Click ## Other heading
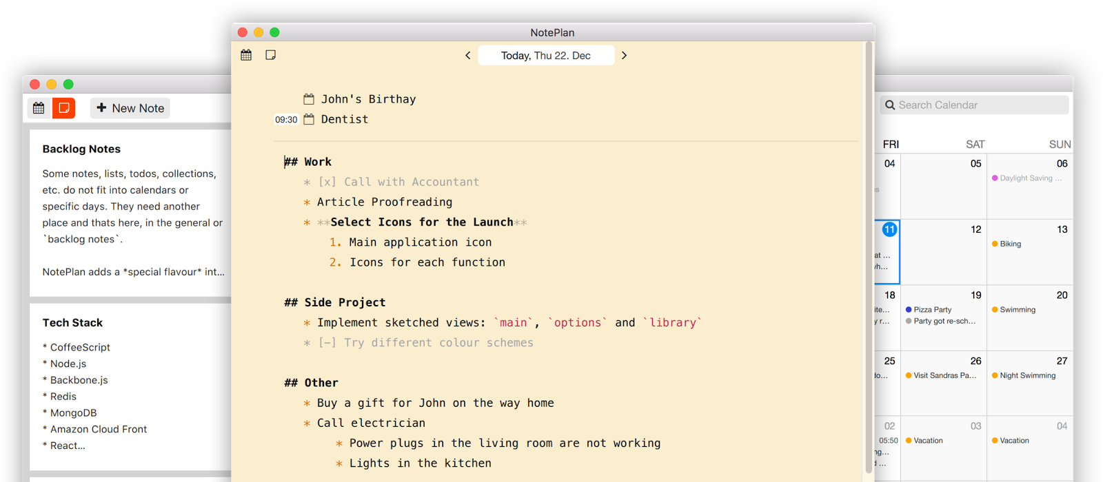This screenshot has width=1103, height=482. coord(312,383)
